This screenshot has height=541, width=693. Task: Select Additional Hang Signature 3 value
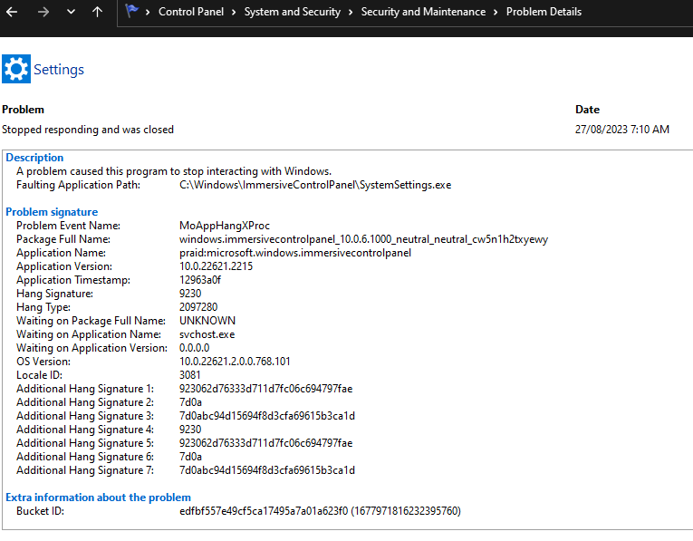(267, 416)
